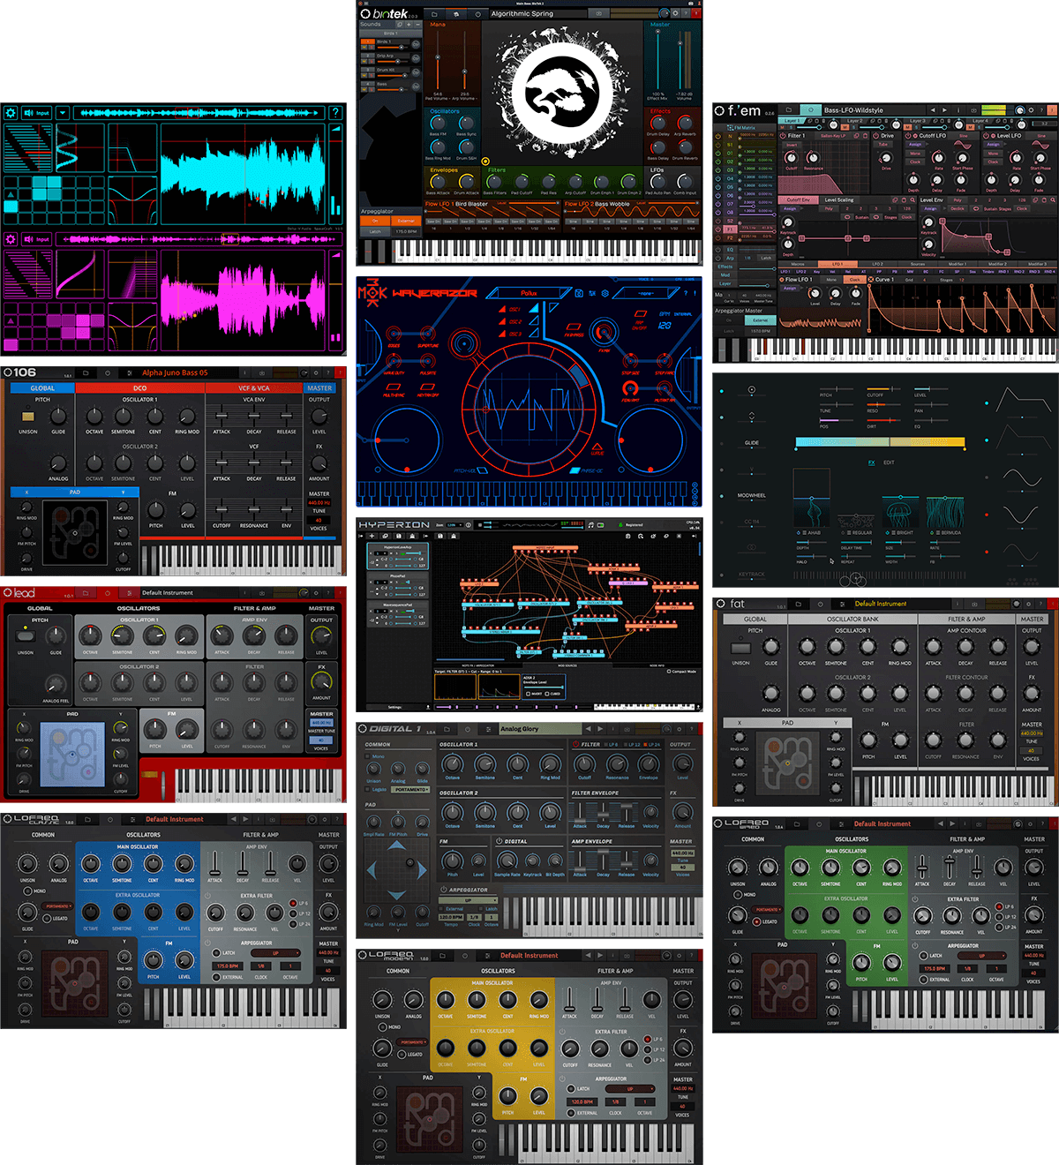
Task: Toggle the Digital section power icon
Action: 499,841
